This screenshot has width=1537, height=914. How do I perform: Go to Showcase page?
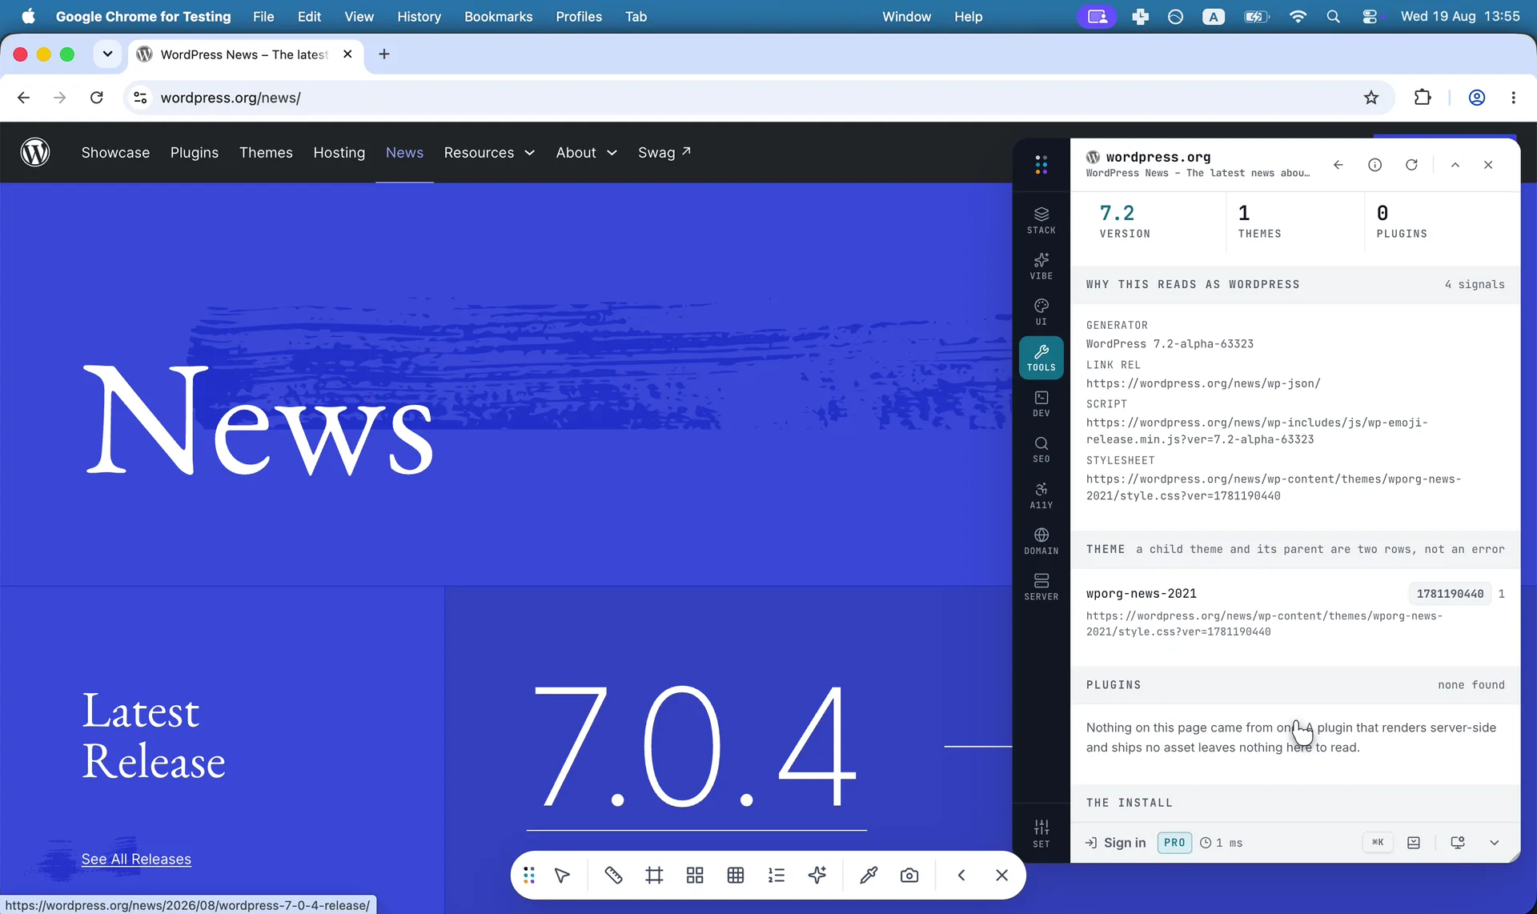click(115, 153)
